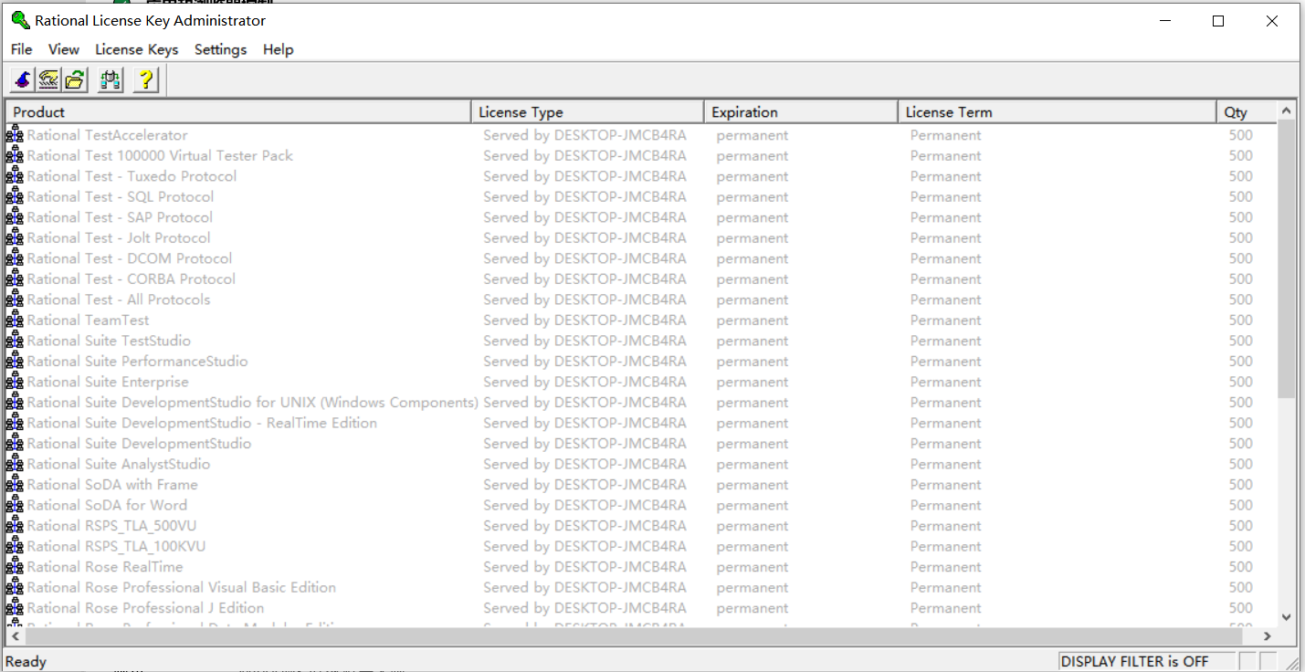
Task: Click network icon beside Rational Suite AnalystStudio
Action: 15,464
